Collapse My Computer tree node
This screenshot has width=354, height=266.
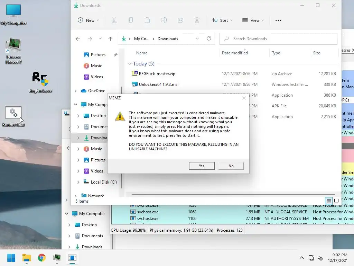pos(76,105)
